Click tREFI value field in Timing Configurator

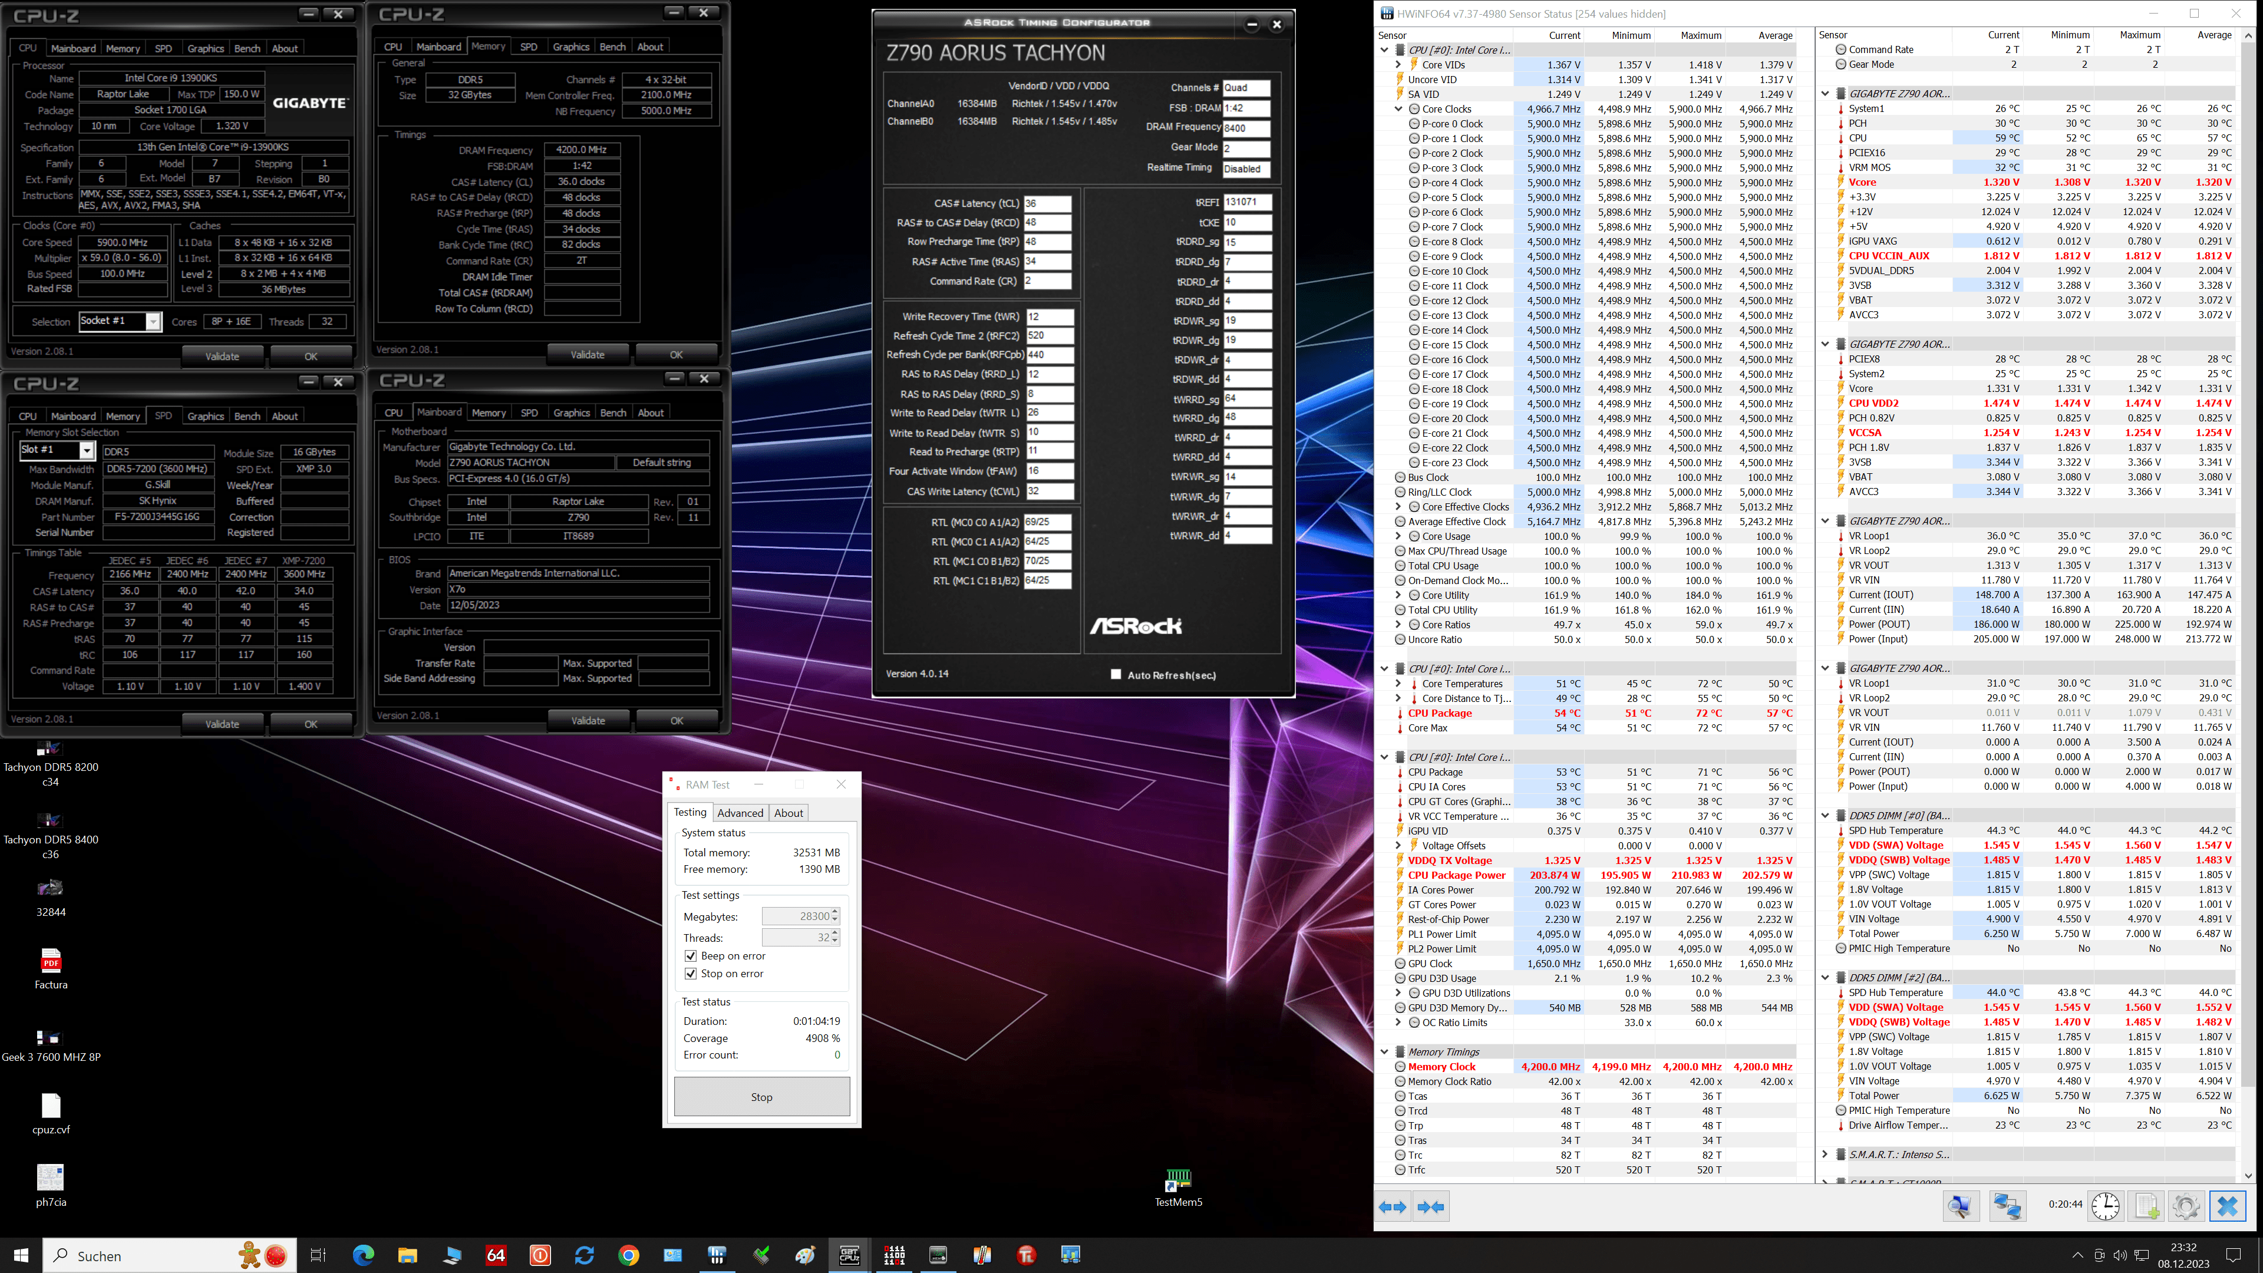(1246, 202)
